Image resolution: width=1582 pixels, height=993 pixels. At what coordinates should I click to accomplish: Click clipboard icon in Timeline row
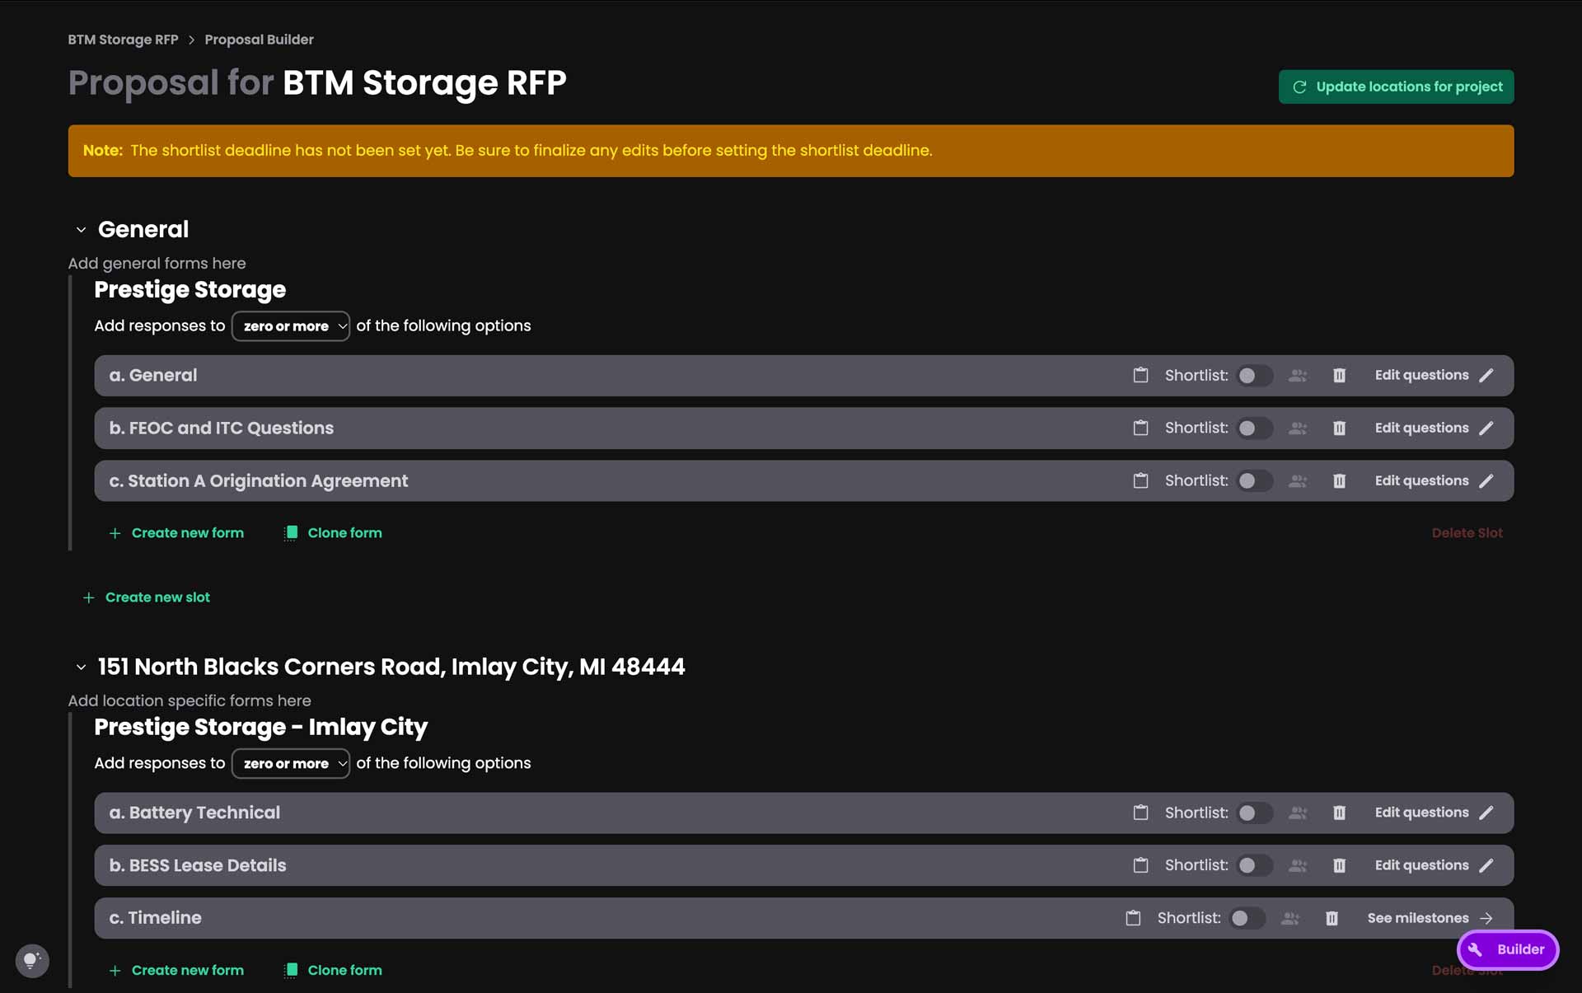click(x=1133, y=918)
